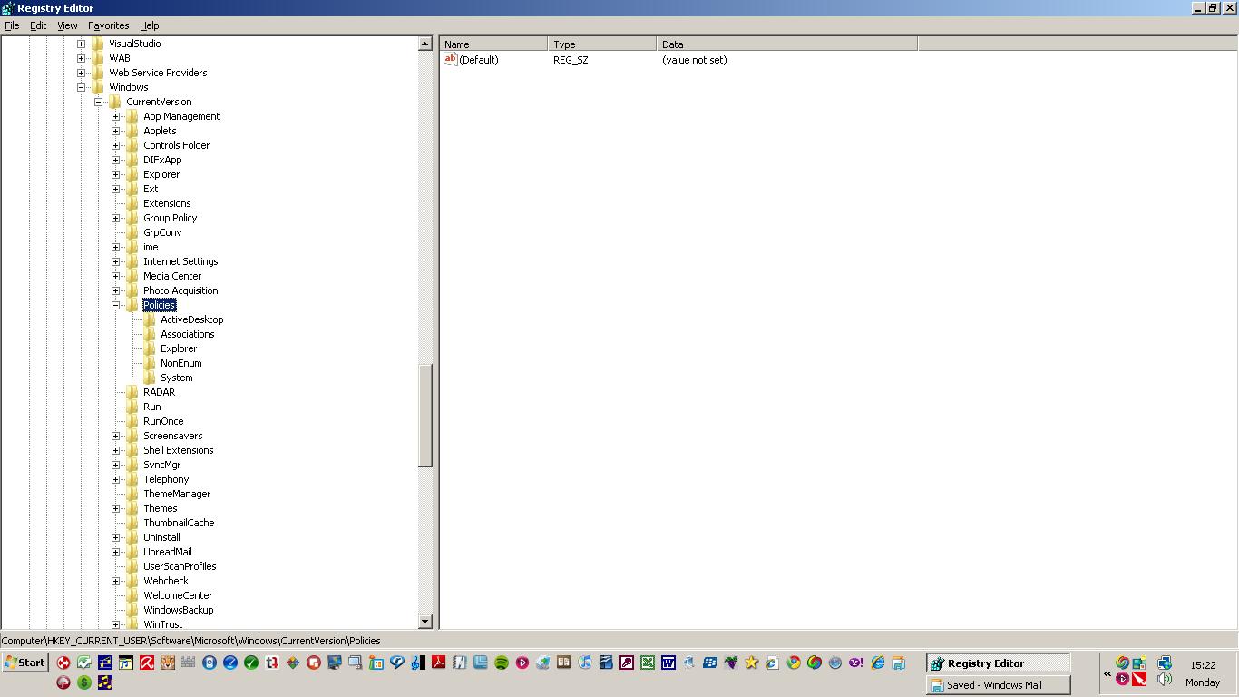Open the File menu
This screenshot has height=697, width=1239.
12,25
